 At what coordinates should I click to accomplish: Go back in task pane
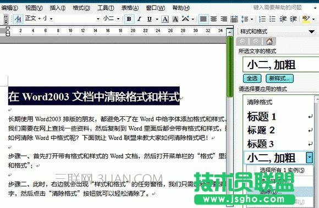point(243,42)
